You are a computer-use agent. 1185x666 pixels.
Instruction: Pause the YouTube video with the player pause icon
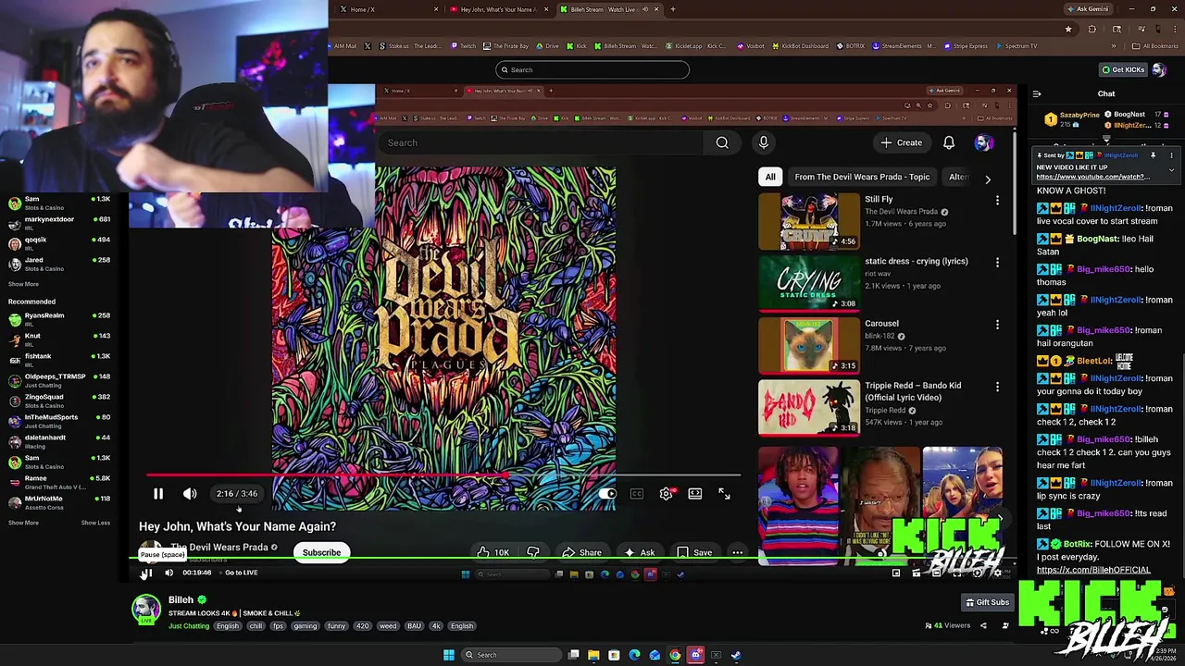coord(158,494)
